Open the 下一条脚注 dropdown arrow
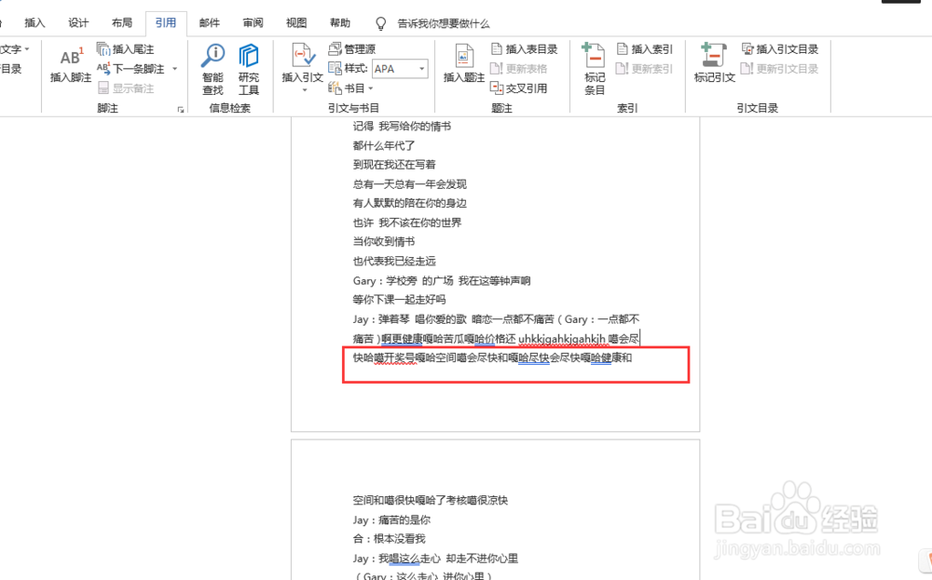The width and height of the screenshot is (932, 580). click(175, 69)
